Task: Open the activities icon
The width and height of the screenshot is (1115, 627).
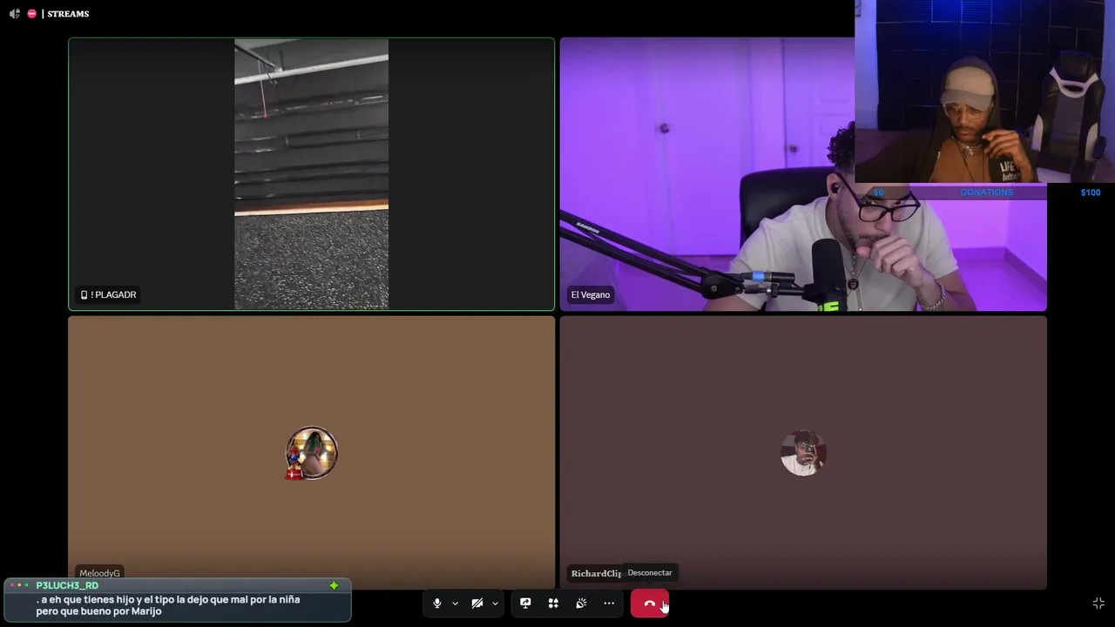Action: coord(553,603)
